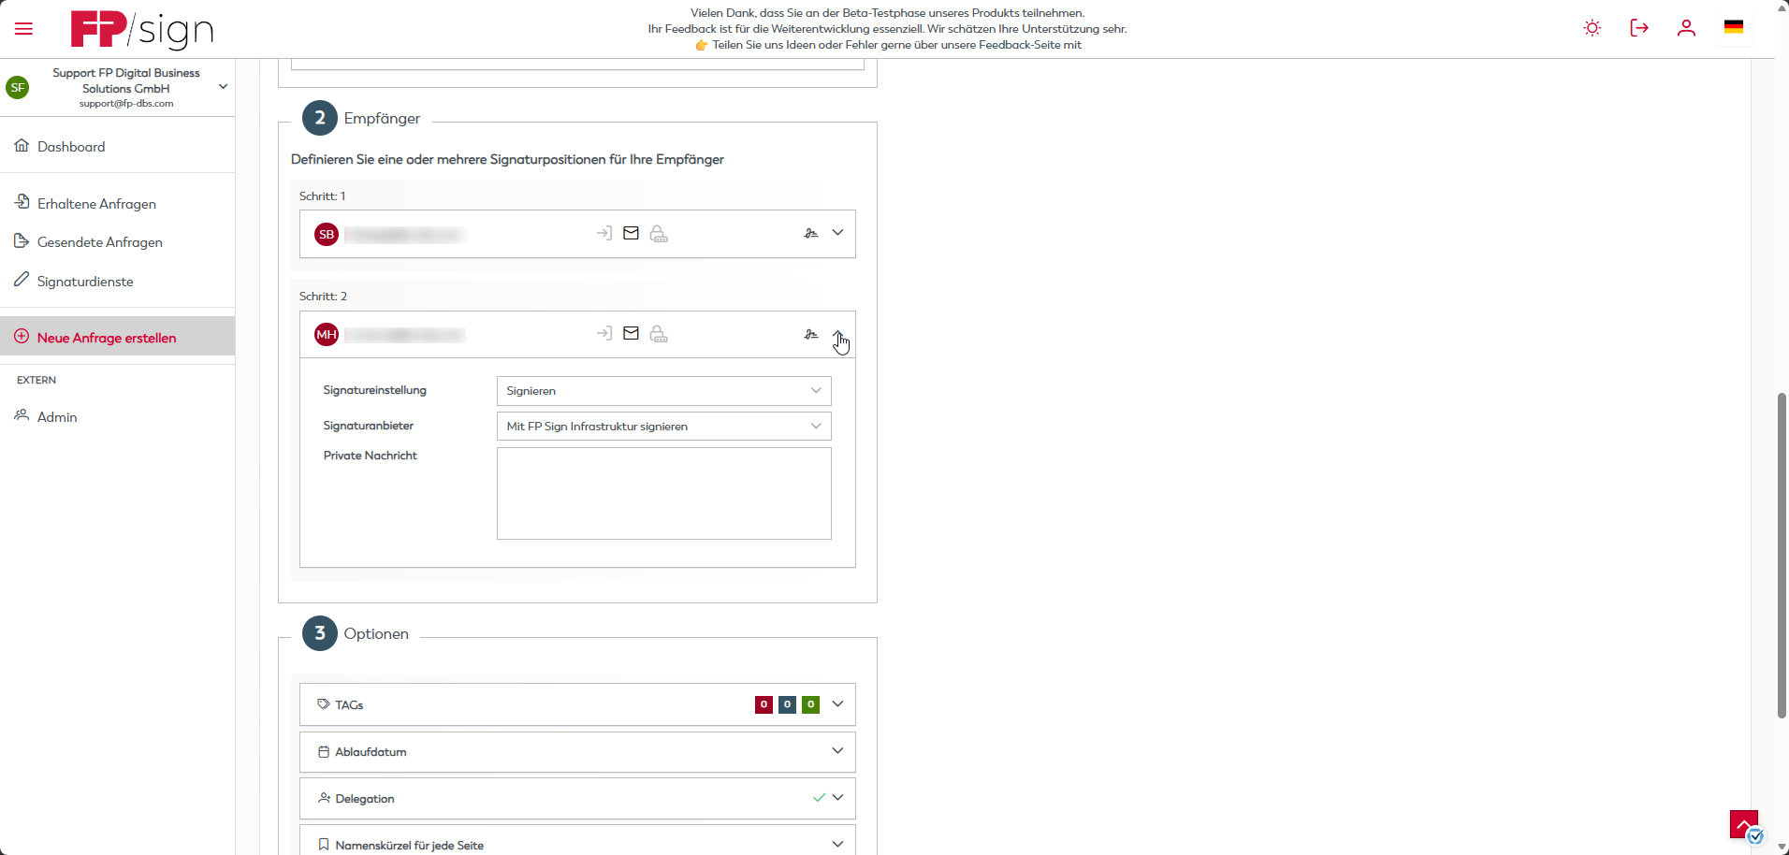The height and width of the screenshot is (855, 1789).
Task: Click the Empfänger section heading
Action: coord(382,118)
